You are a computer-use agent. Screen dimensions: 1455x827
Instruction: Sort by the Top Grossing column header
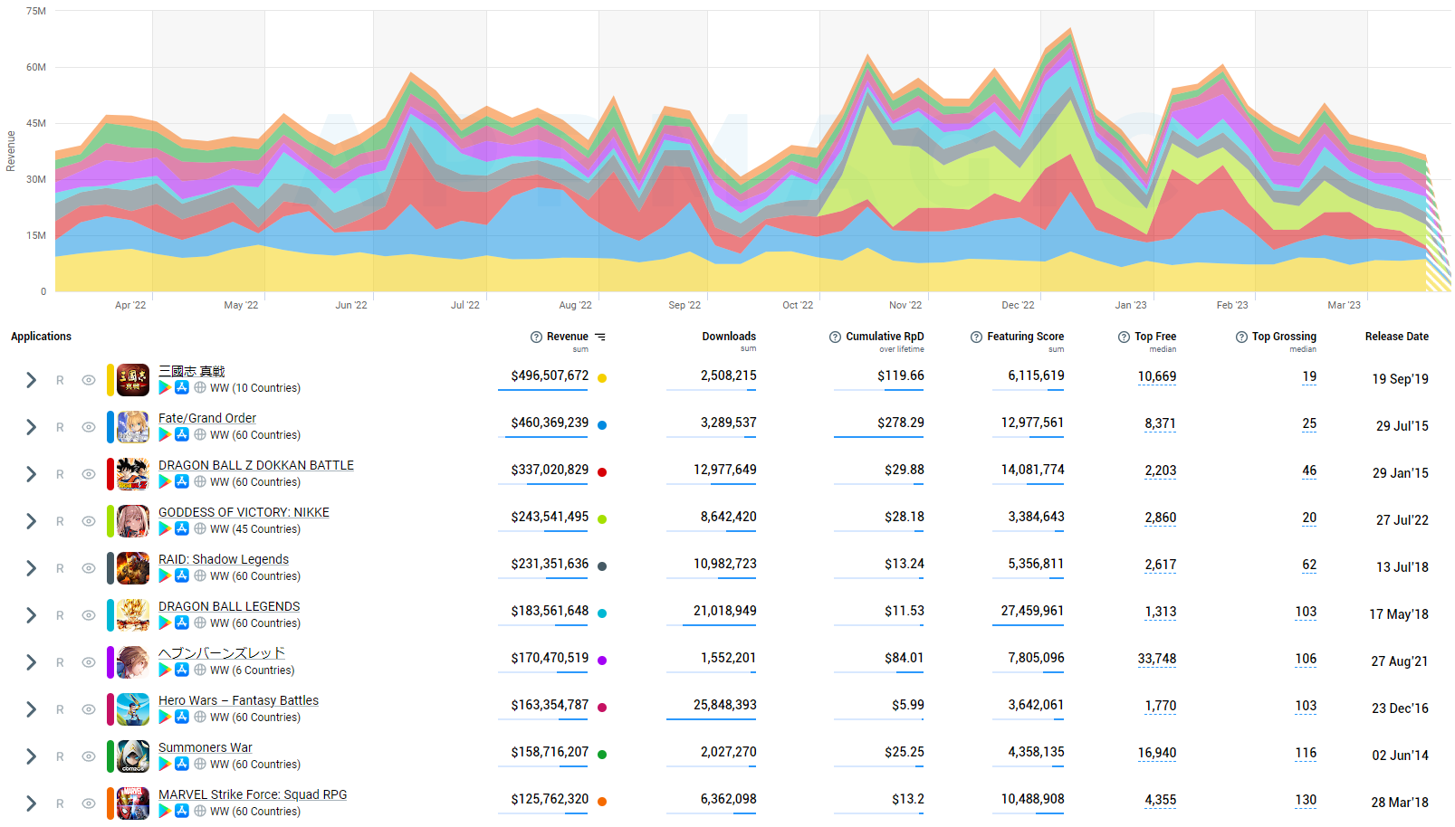(x=1284, y=337)
